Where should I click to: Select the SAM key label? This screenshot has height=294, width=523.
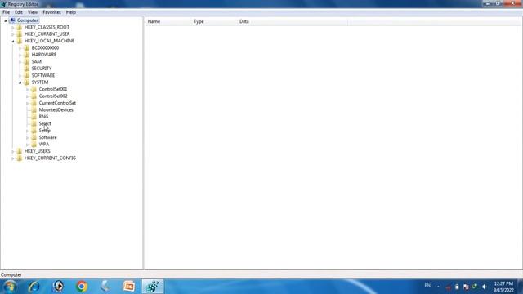coord(36,62)
